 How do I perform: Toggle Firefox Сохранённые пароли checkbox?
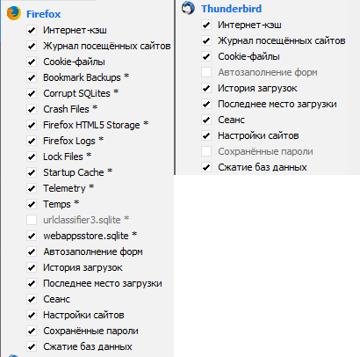pos(32,331)
